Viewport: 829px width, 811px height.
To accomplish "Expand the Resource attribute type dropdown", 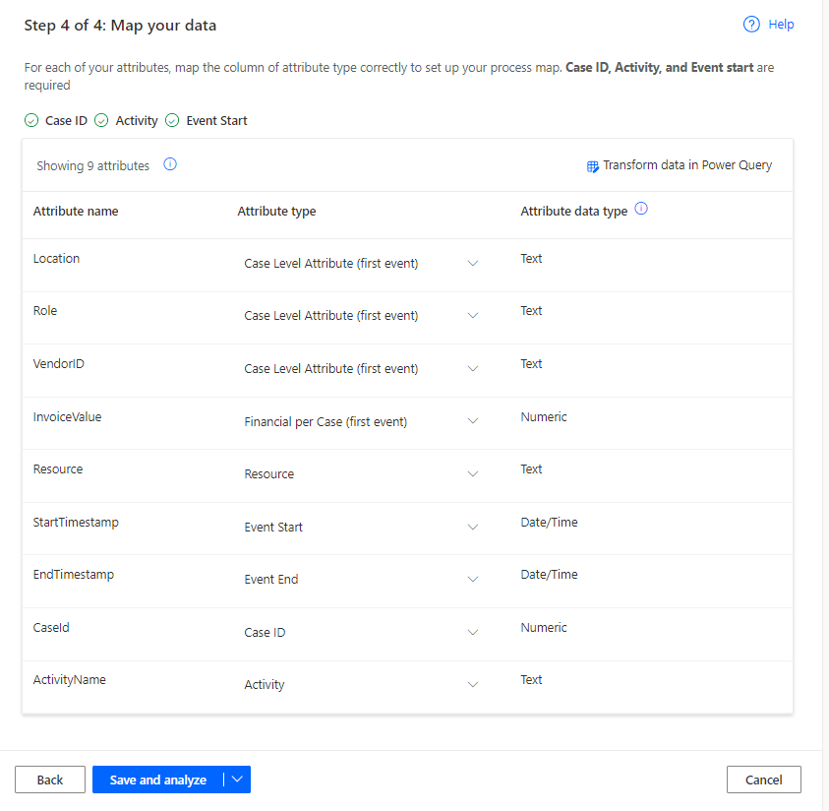I will (473, 473).
